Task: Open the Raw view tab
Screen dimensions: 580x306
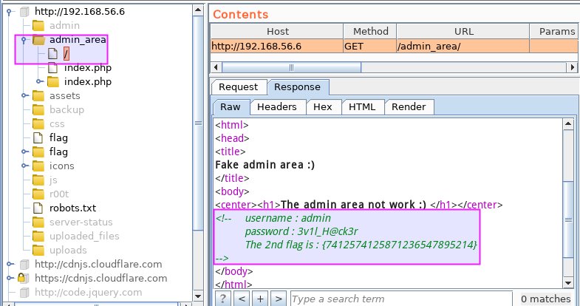Action: 231,107
